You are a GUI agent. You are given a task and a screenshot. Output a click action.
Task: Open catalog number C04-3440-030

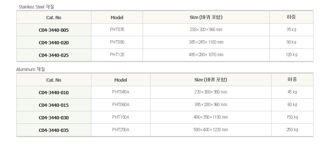pyautogui.click(x=54, y=118)
